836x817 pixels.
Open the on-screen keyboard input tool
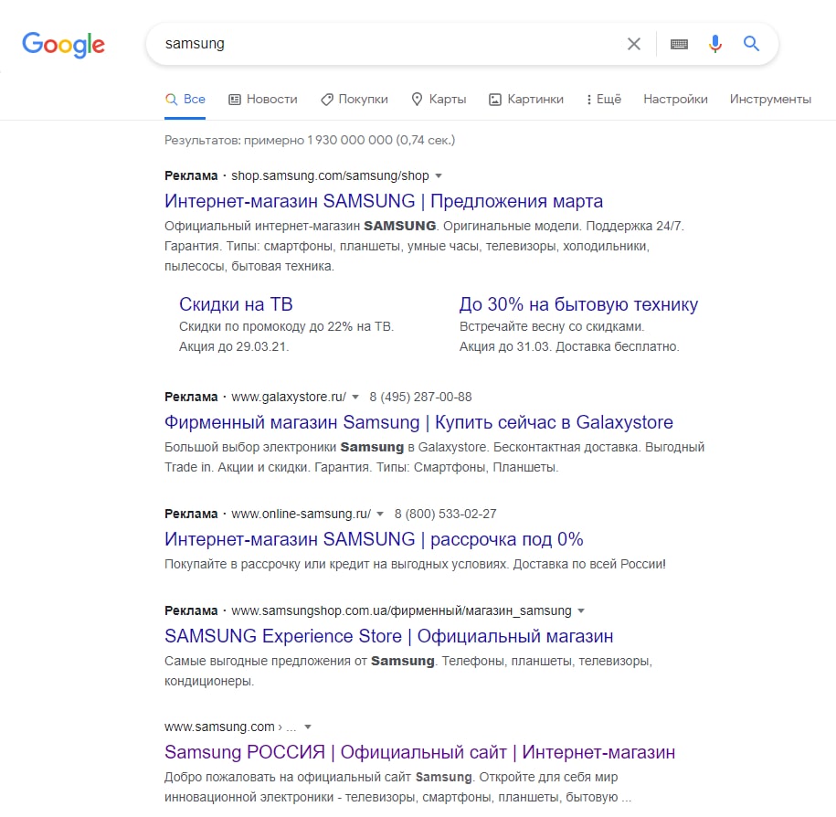coord(679,44)
